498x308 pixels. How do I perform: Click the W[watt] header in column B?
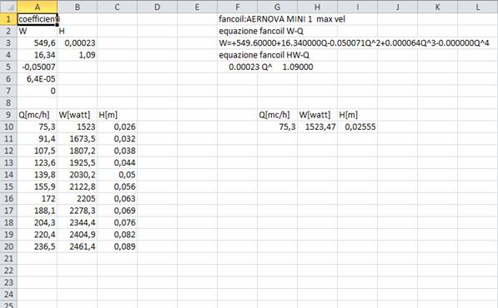point(78,115)
